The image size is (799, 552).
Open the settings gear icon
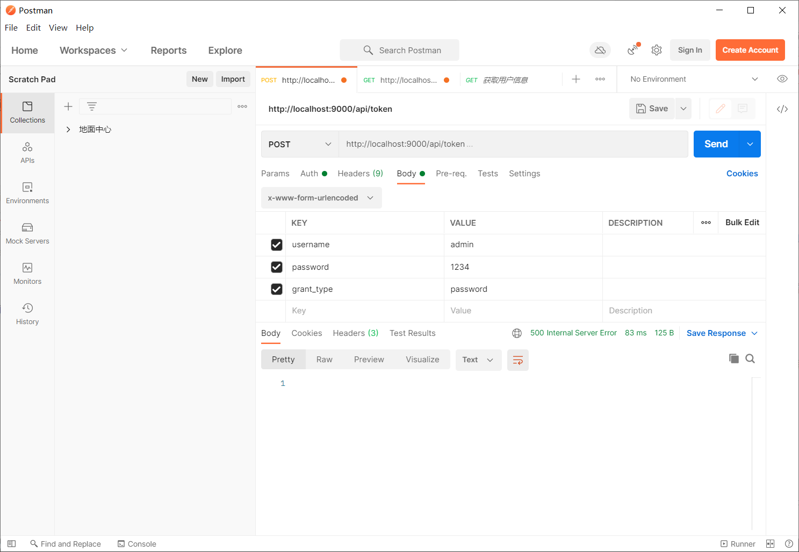coord(657,50)
